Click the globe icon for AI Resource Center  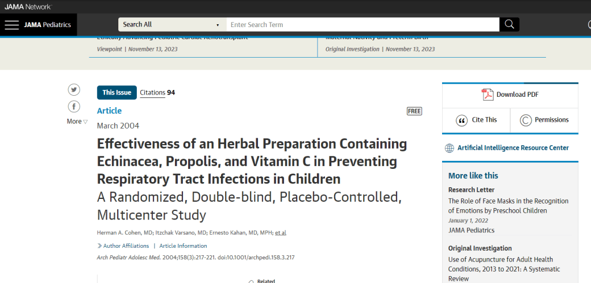449,148
